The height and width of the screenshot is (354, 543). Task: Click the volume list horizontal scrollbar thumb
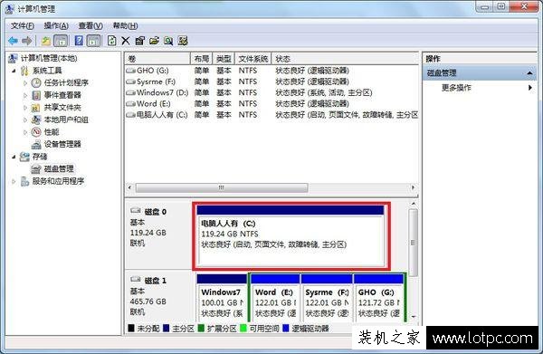[x=222, y=187]
